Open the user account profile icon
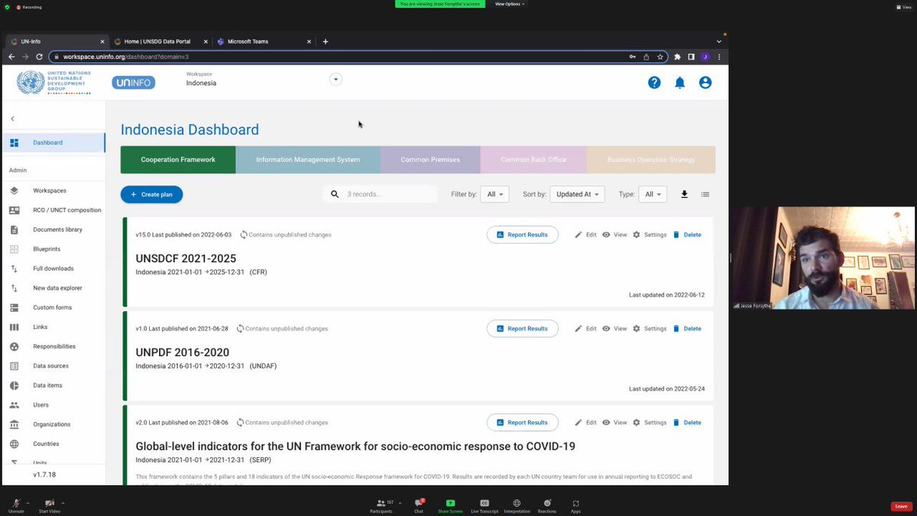The height and width of the screenshot is (516, 917). [705, 83]
